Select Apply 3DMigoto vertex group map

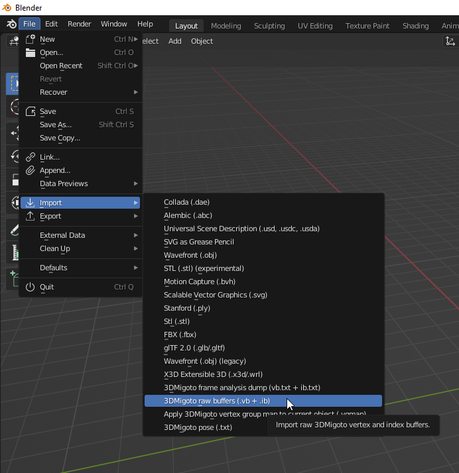(x=263, y=413)
